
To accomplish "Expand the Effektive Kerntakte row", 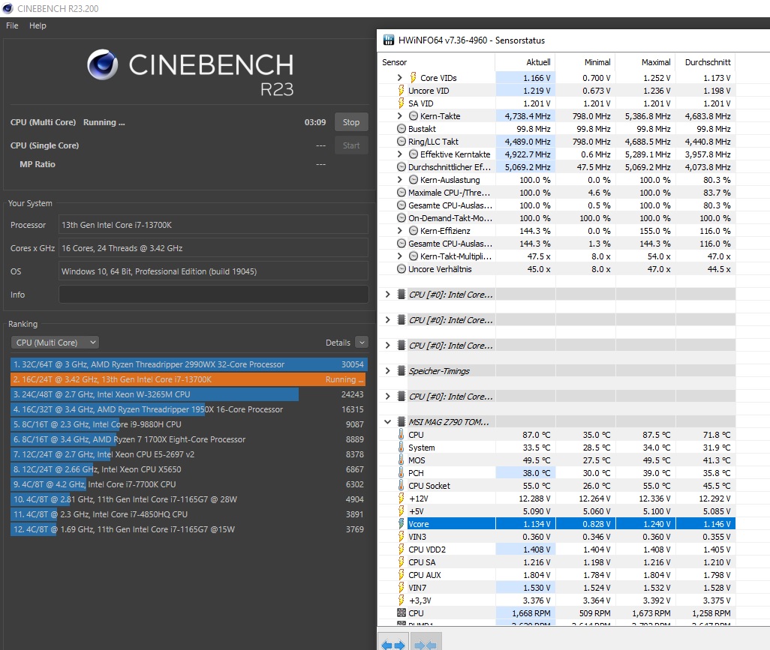I will click(x=400, y=154).
